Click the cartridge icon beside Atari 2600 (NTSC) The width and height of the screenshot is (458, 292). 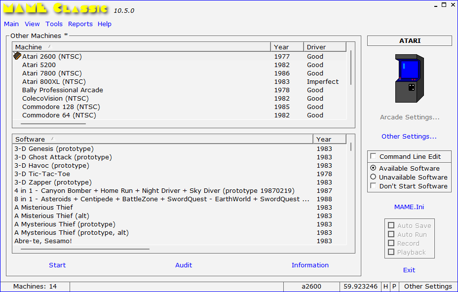17,56
